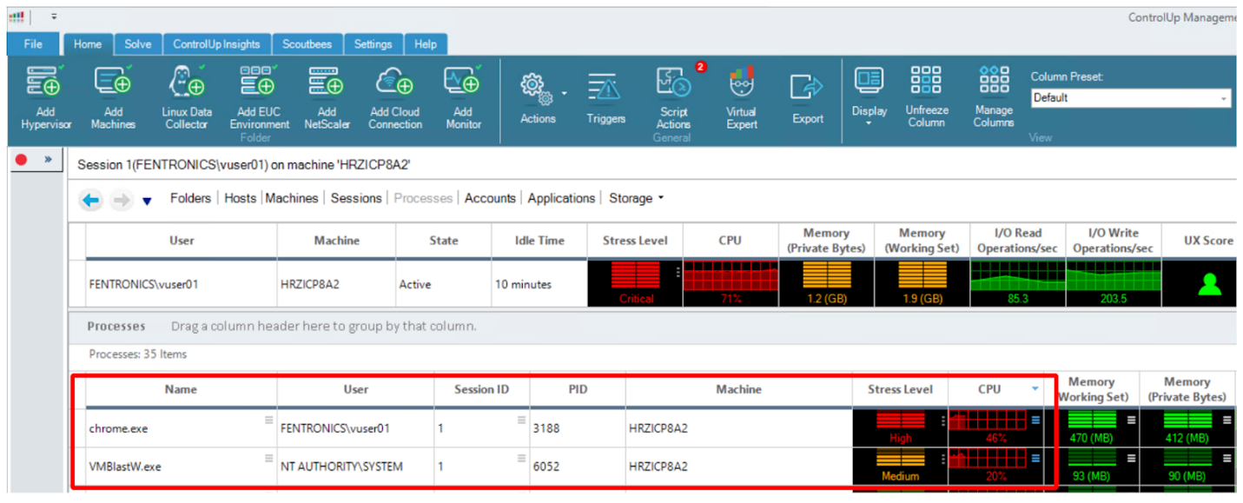The width and height of the screenshot is (1243, 503).
Task: Open Script Actions with notification badge
Action: [673, 97]
